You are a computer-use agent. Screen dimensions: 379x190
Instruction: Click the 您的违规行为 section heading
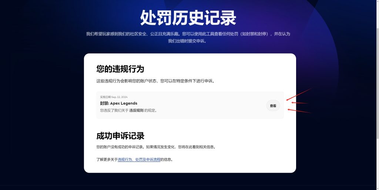(120, 69)
